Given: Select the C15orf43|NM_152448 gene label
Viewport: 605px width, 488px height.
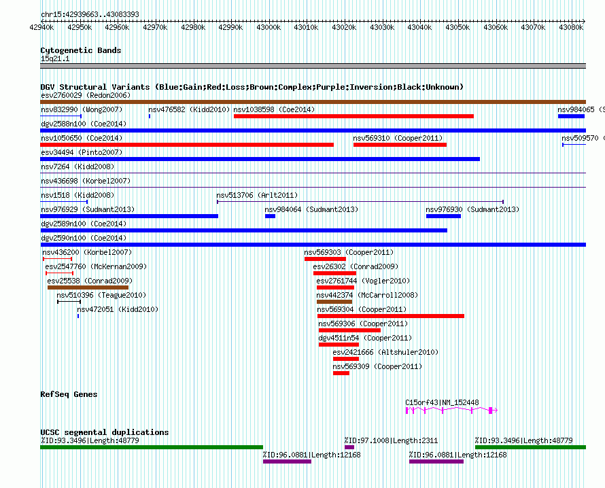Looking at the screenshot, I should [442, 402].
